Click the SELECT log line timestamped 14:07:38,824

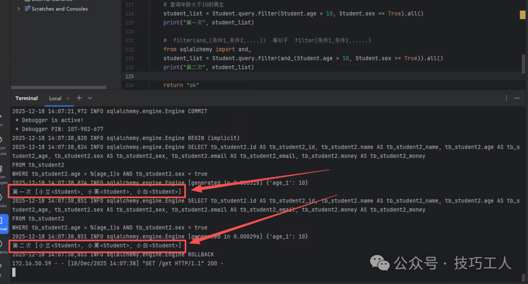tap(266, 147)
